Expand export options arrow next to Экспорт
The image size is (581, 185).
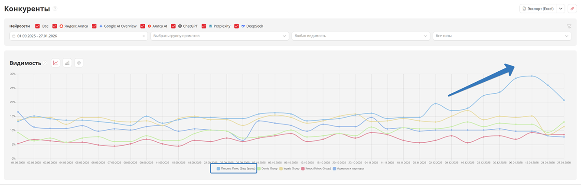(561, 9)
